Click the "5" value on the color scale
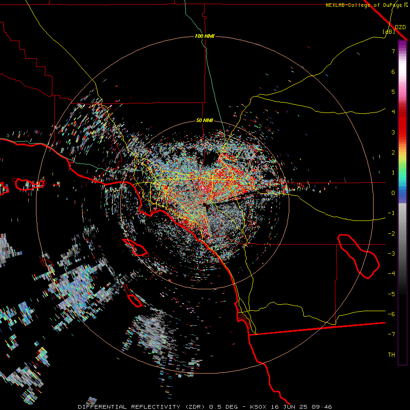The height and width of the screenshot is (410, 410). click(x=393, y=92)
